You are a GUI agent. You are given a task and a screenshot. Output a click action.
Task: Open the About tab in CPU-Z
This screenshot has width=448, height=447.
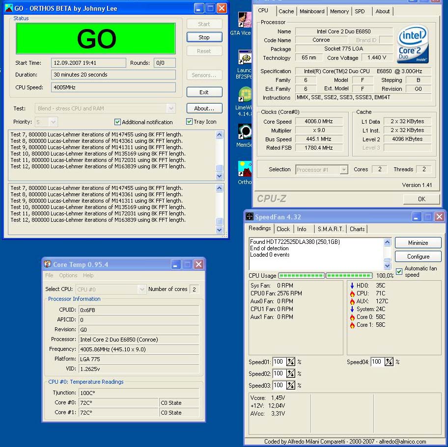[383, 11]
